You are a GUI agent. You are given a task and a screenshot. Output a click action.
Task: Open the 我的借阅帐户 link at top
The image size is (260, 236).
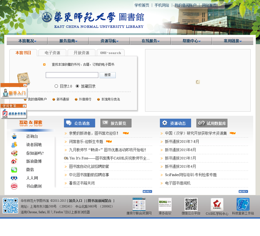click(x=185, y=5)
